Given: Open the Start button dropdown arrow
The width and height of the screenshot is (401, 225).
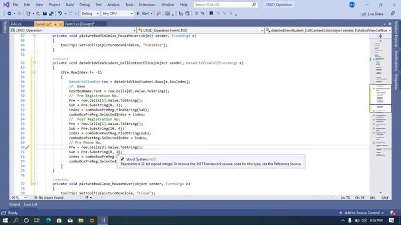Looking at the screenshot, I should 152,14.
